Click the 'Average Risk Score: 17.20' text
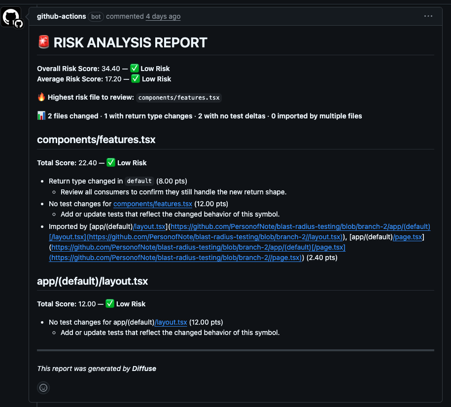 (x=79, y=79)
